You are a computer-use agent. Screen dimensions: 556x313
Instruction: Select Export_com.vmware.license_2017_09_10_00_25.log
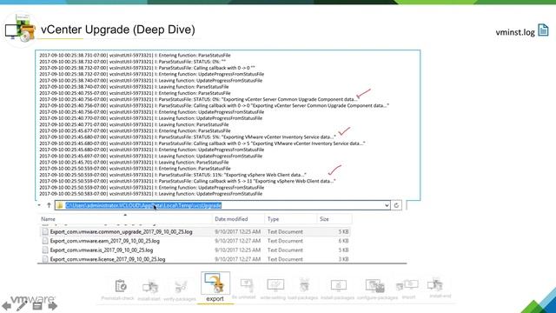click(x=108, y=259)
